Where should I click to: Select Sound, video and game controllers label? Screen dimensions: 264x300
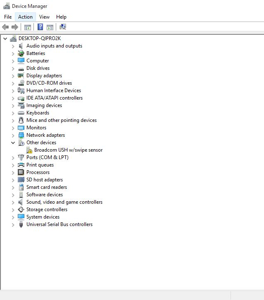tap(64, 202)
